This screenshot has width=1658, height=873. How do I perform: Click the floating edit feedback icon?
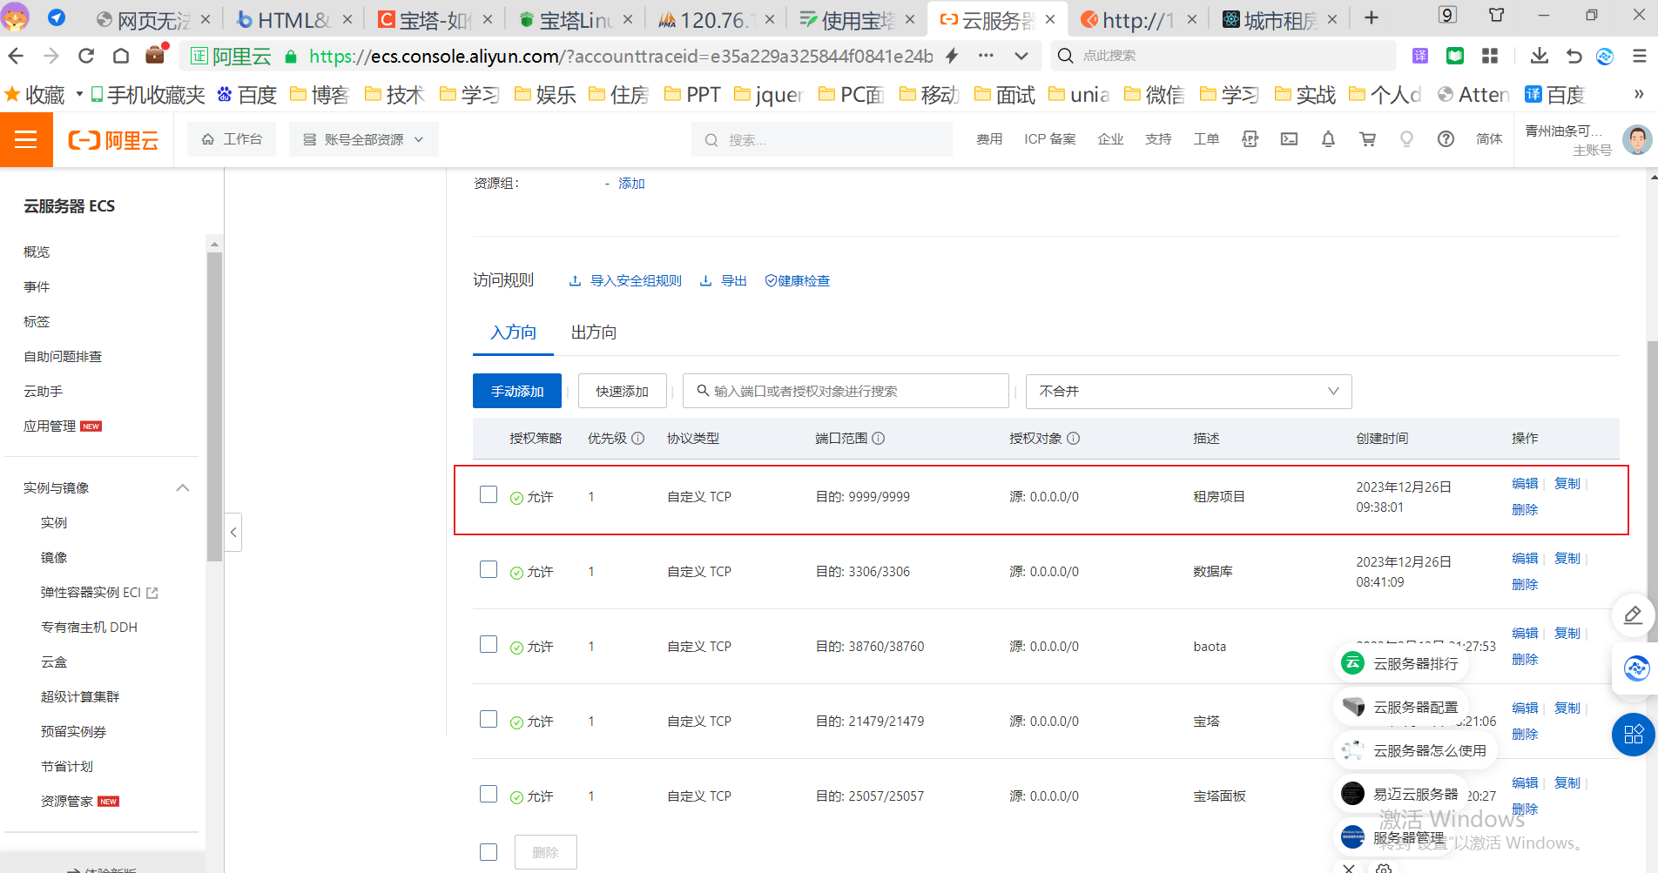(x=1634, y=615)
